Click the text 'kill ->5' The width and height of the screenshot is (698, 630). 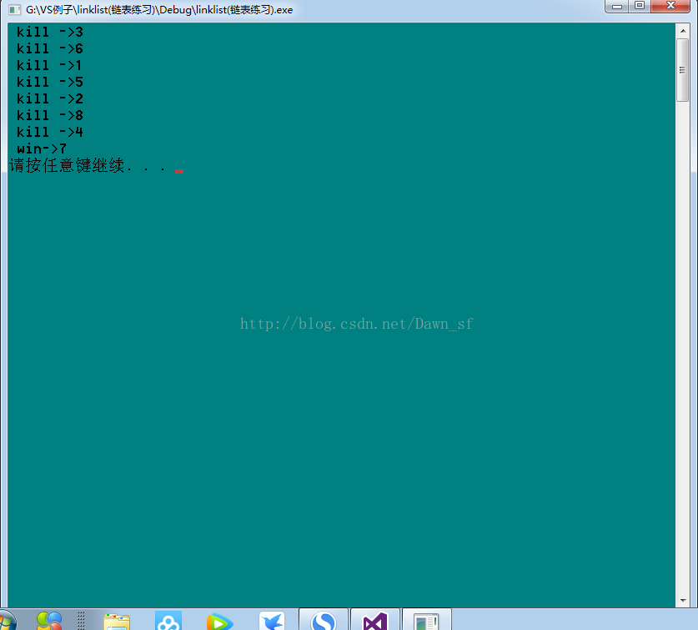pyautogui.click(x=50, y=82)
